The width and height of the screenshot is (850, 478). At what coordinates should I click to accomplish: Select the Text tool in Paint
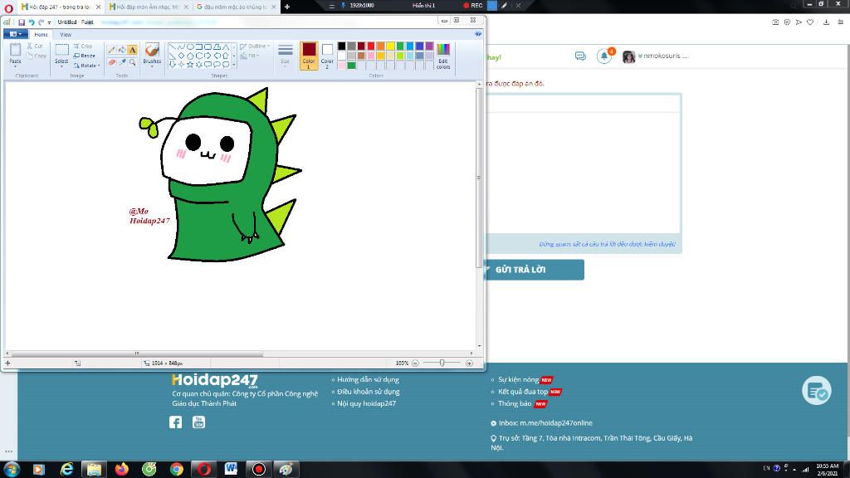tap(132, 50)
